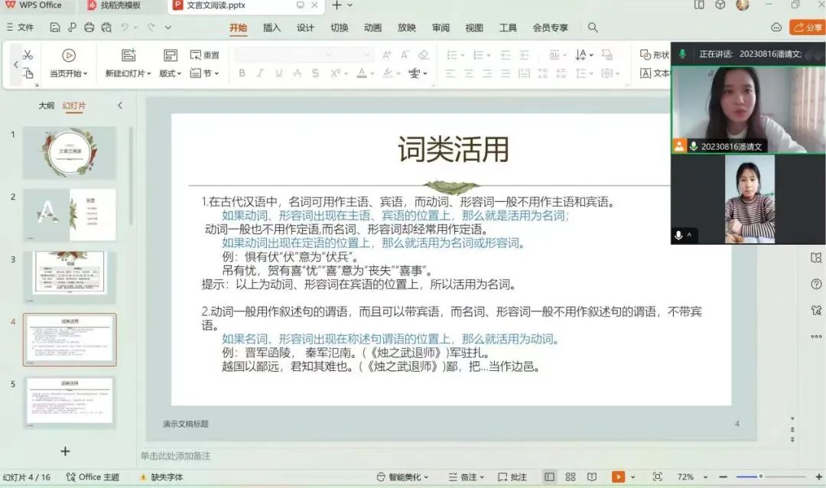Click the cut scissors icon
The image size is (826, 488).
pos(28,55)
